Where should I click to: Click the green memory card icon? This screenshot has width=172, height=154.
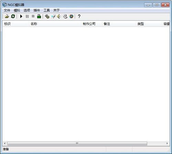tap(39, 16)
